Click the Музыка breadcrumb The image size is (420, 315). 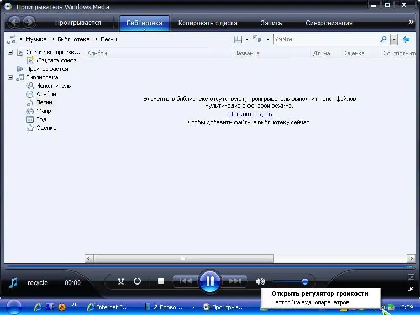(36, 39)
